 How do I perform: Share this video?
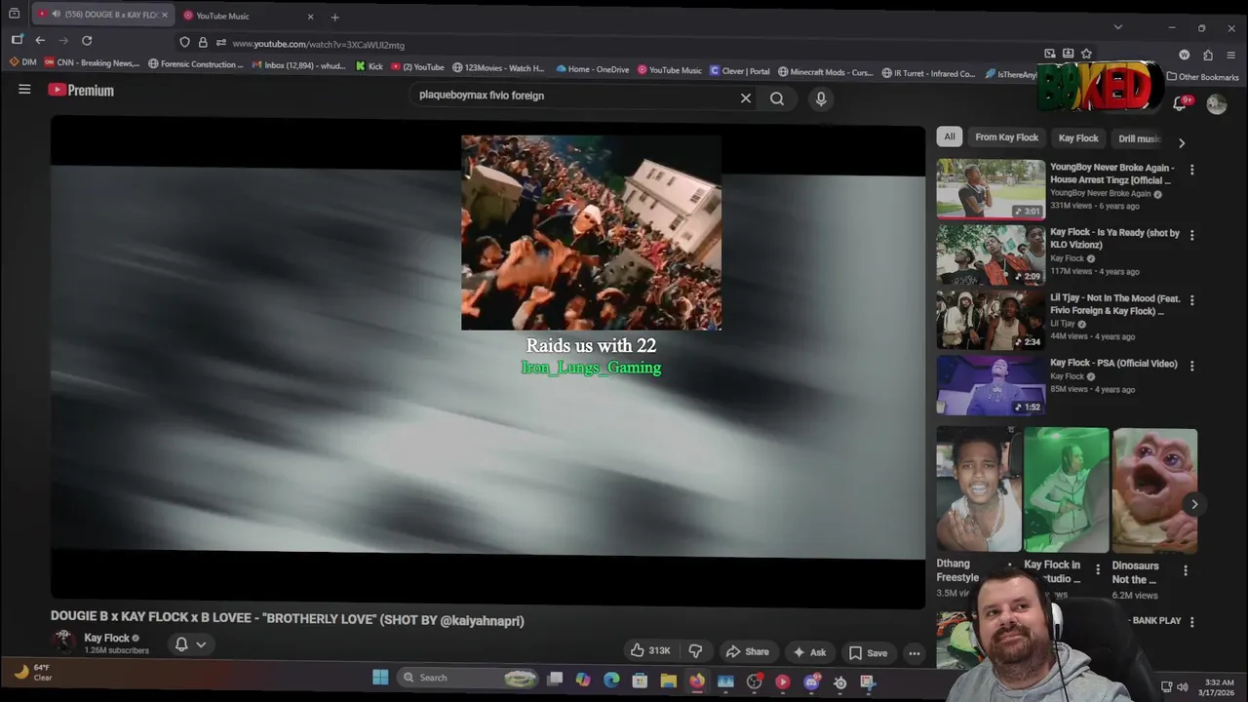[x=747, y=651]
